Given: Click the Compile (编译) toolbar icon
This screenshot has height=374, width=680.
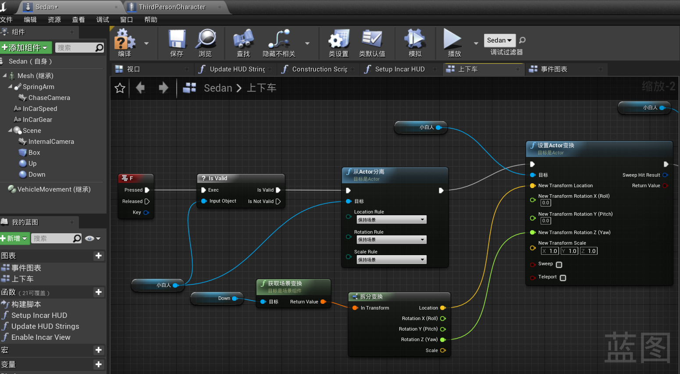Looking at the screenshot, I should point(125,40).
